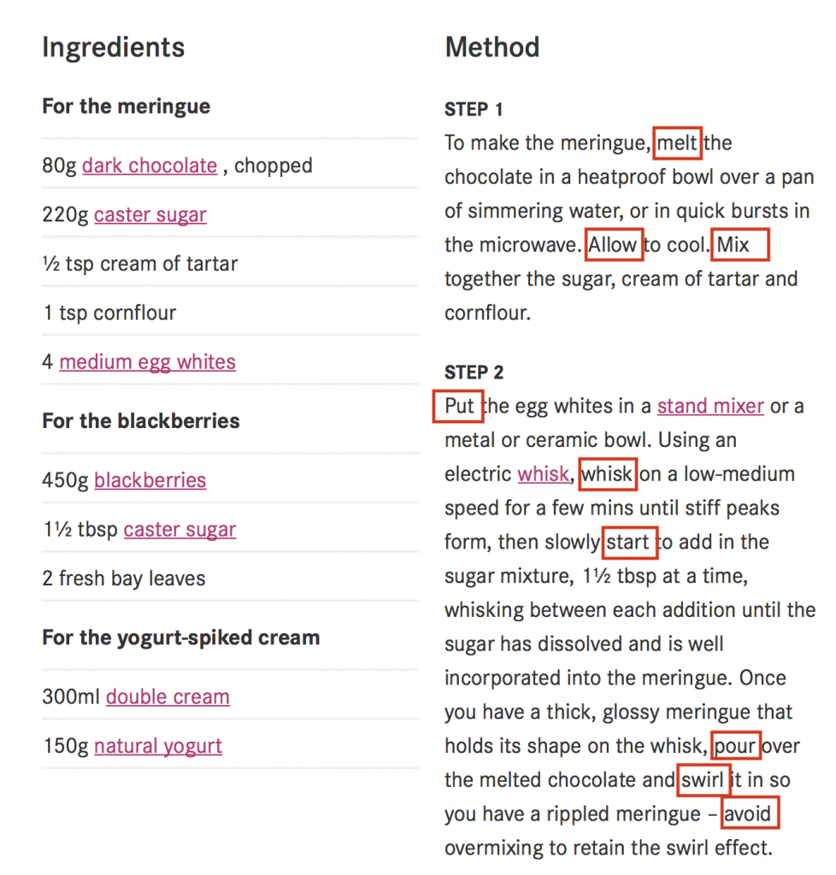
Task: Select the boxed word start in Step 2
Action: coord(629,542)
